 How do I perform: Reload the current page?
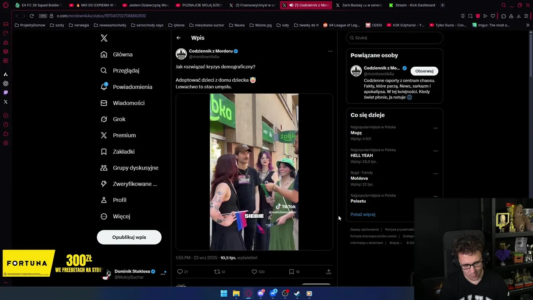[x=32, y=16]
